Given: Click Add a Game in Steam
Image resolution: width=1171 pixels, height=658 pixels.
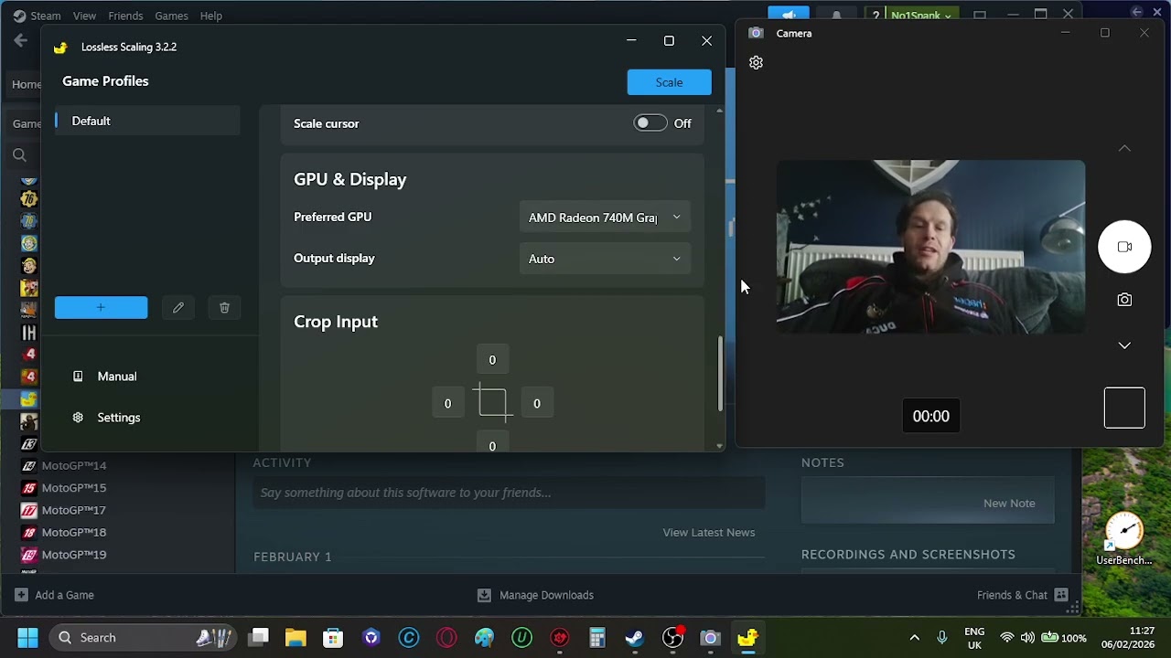Looking at the screenshot, I should [54, 595].
